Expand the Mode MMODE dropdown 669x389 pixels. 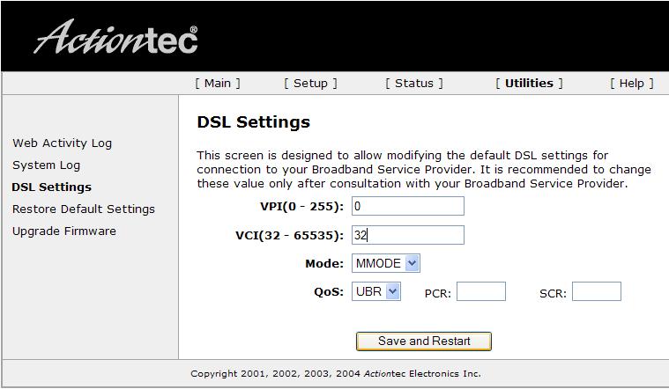coord(386,263)
